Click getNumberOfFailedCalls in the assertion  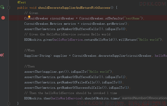tap(76, 82)
